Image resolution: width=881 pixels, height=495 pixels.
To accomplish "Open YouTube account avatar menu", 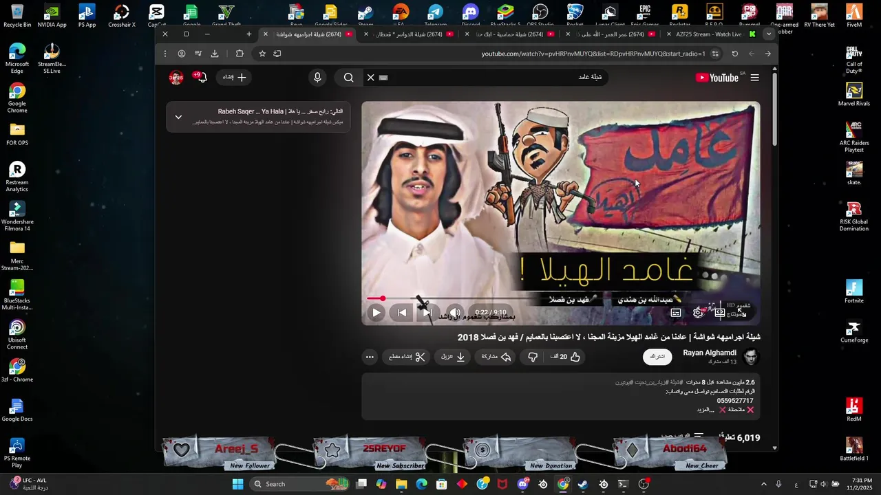I will (176, 78).
